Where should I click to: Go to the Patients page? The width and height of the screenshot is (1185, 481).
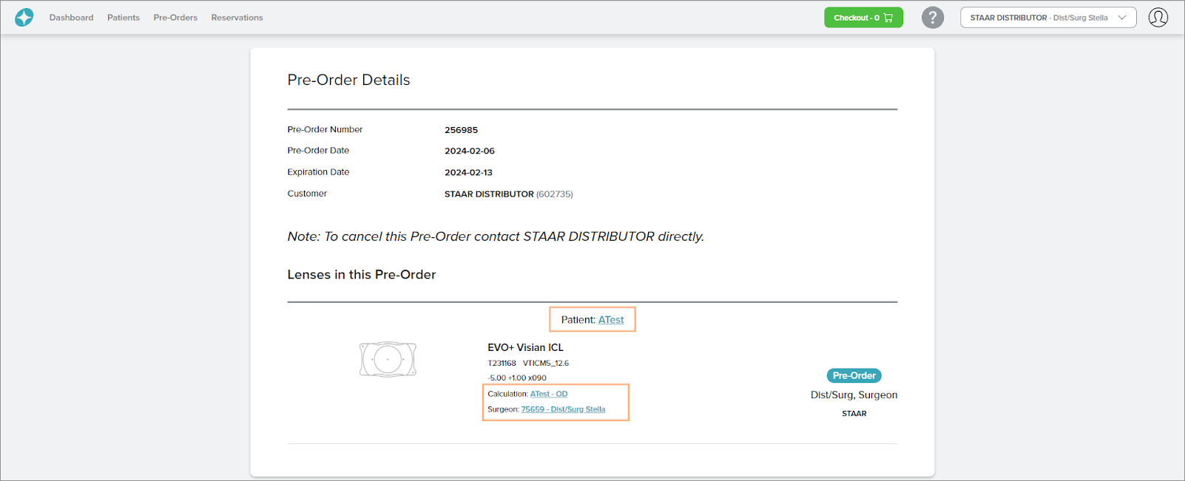coord(123,18)
